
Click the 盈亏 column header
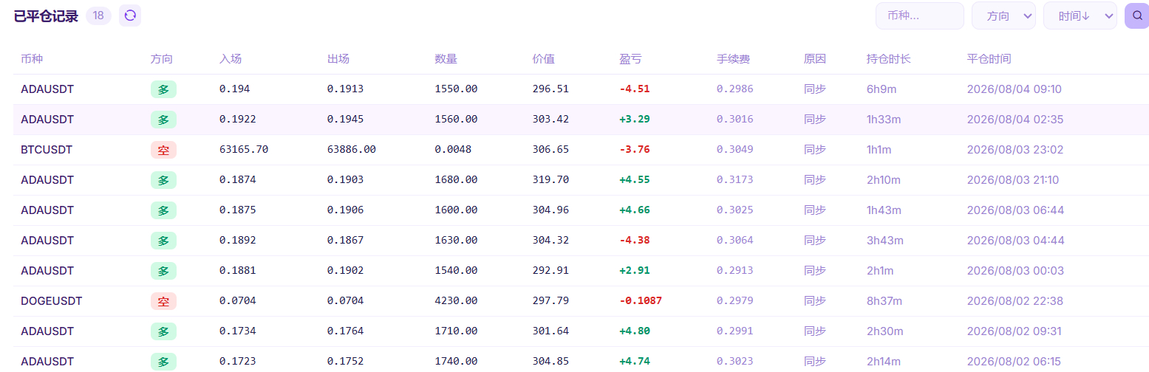pos(630,59)
